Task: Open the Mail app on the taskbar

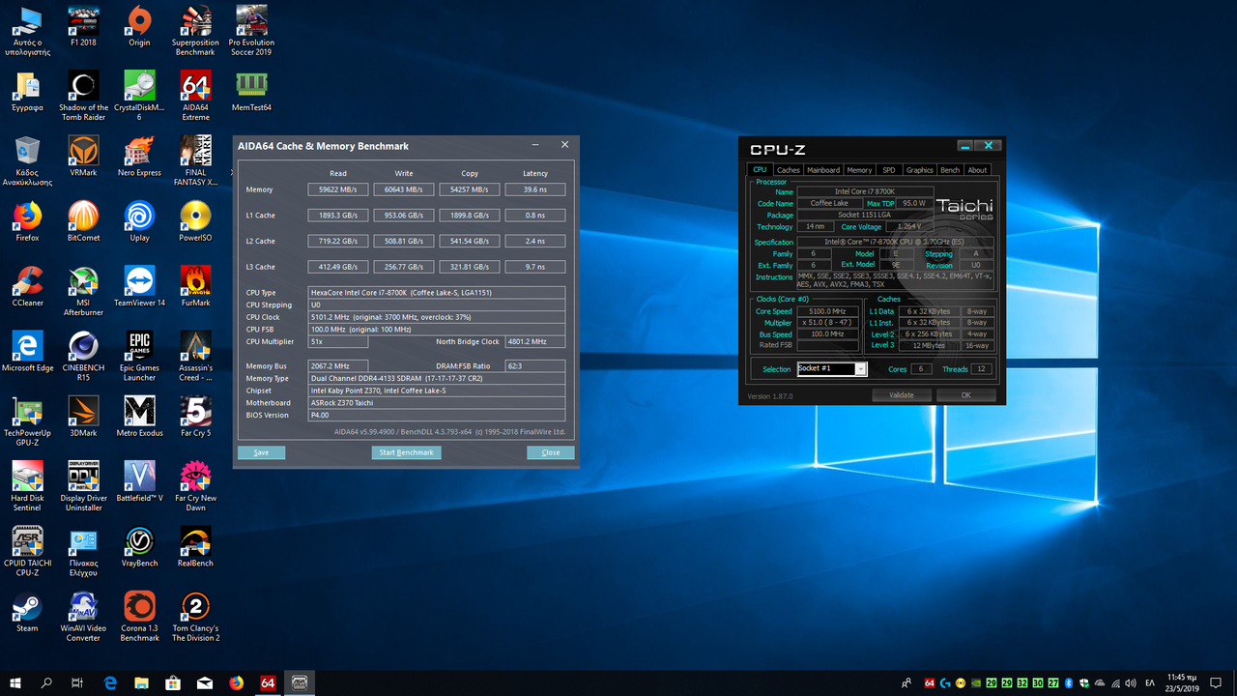Action: 205,682
